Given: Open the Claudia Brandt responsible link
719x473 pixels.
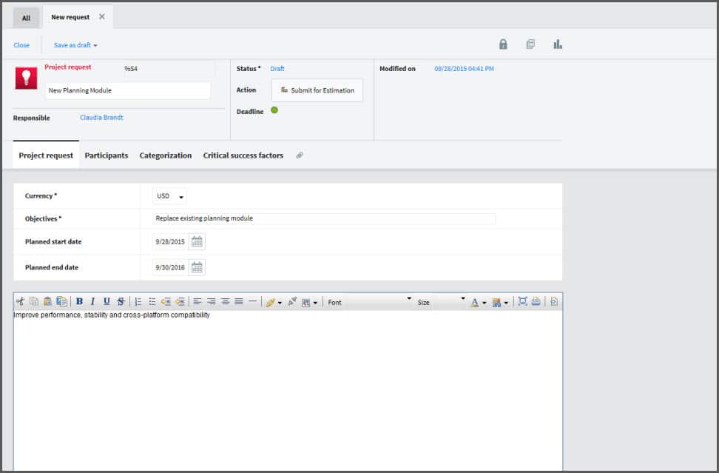Looking at the screenshot, I should pyautogui.click(x=101, y=118).
